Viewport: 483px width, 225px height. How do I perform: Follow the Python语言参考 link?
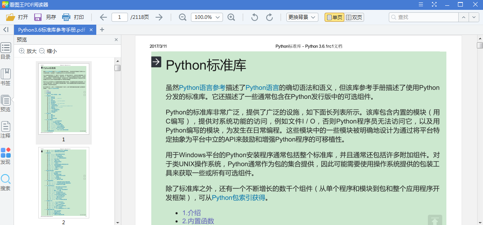[202, 87]
